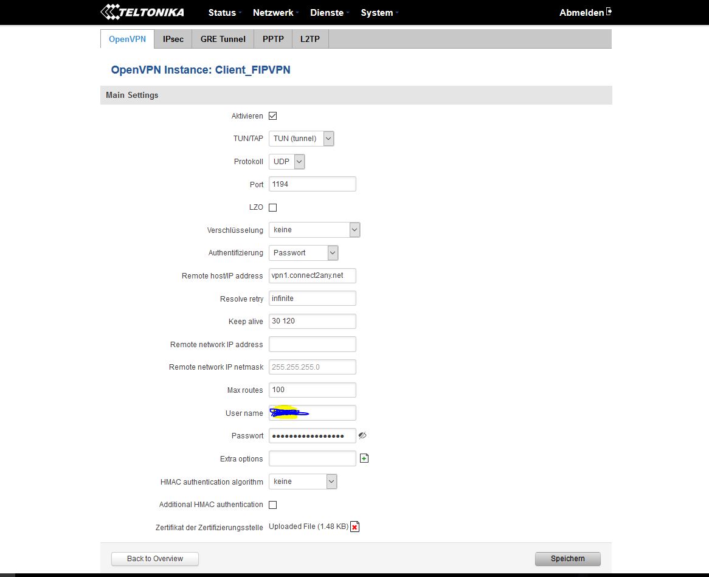The width and height of the screenshot is (709, 577).
Task: Open the Netzwerk menu
Action: pyautogui.click(x=273, y=13)
